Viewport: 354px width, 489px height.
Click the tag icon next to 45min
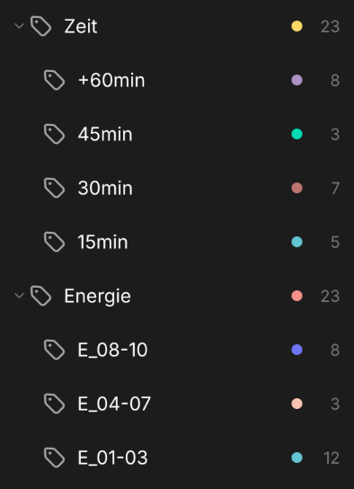pyautogui.click(x=54, y=134)
